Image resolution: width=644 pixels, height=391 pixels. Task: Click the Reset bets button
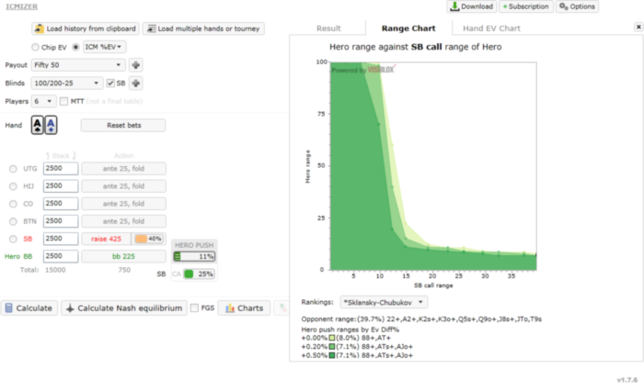coord(123,126)
